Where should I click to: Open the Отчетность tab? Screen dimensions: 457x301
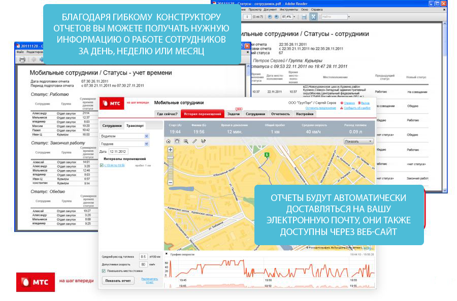280,114
